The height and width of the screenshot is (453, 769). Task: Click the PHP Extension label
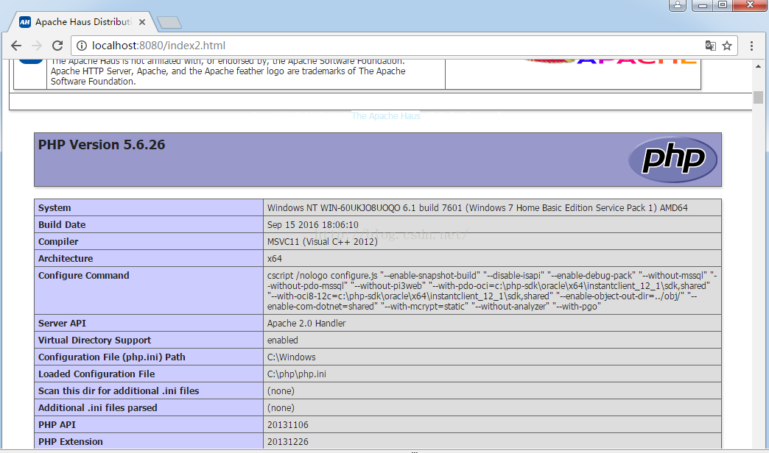(70, 442)
